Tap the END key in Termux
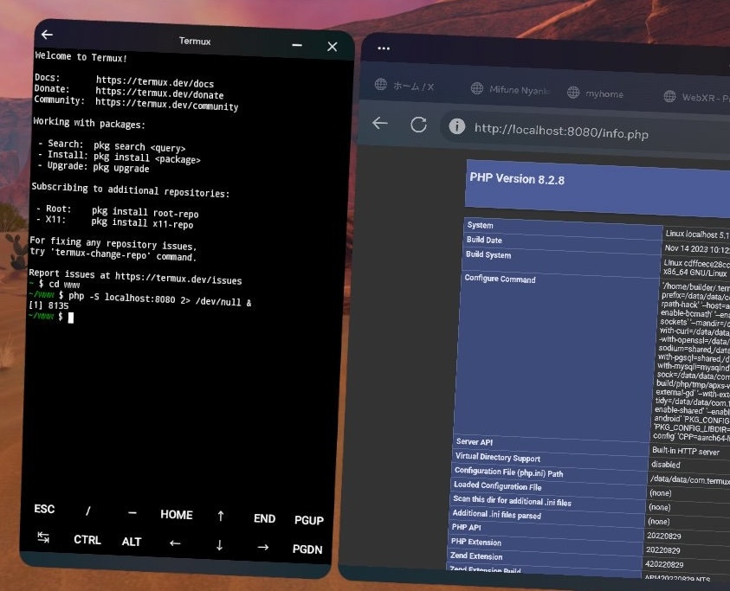The image size is (730, 591). pos(264,518)
